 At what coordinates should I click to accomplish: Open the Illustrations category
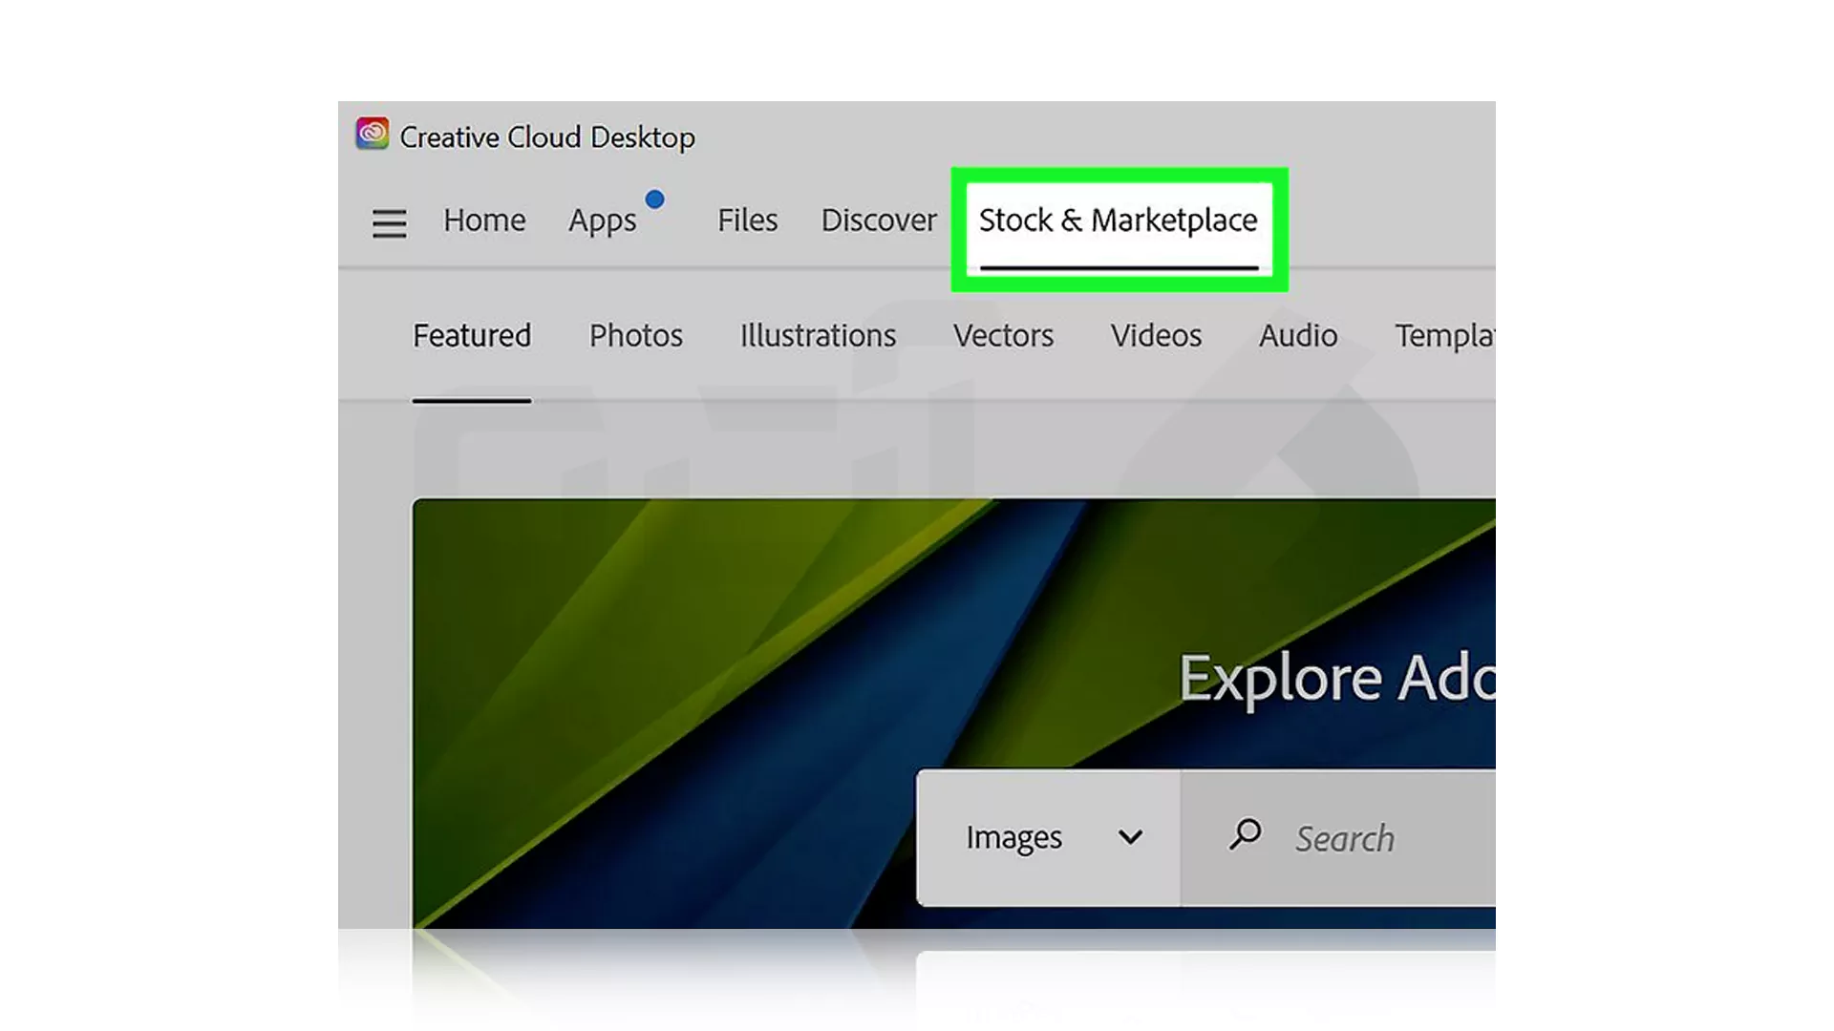(818, 336)
